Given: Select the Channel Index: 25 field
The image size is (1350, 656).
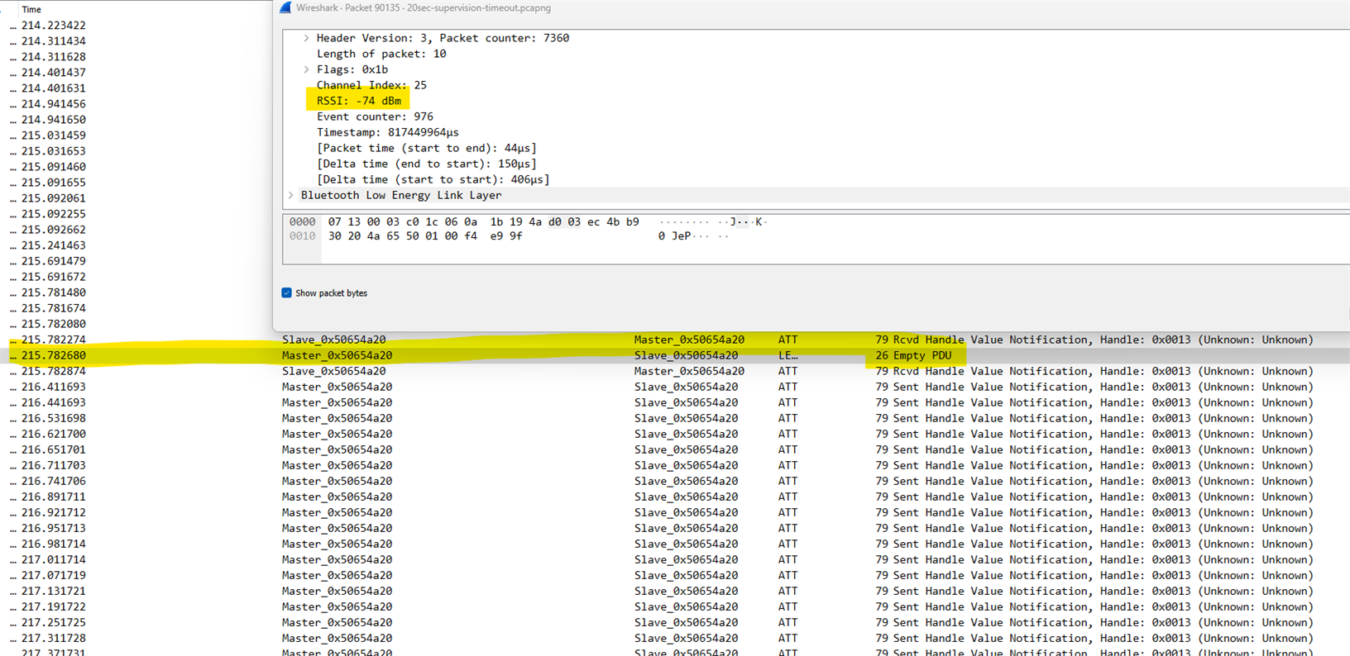Looking at the screenshot, I should point(371,85).
